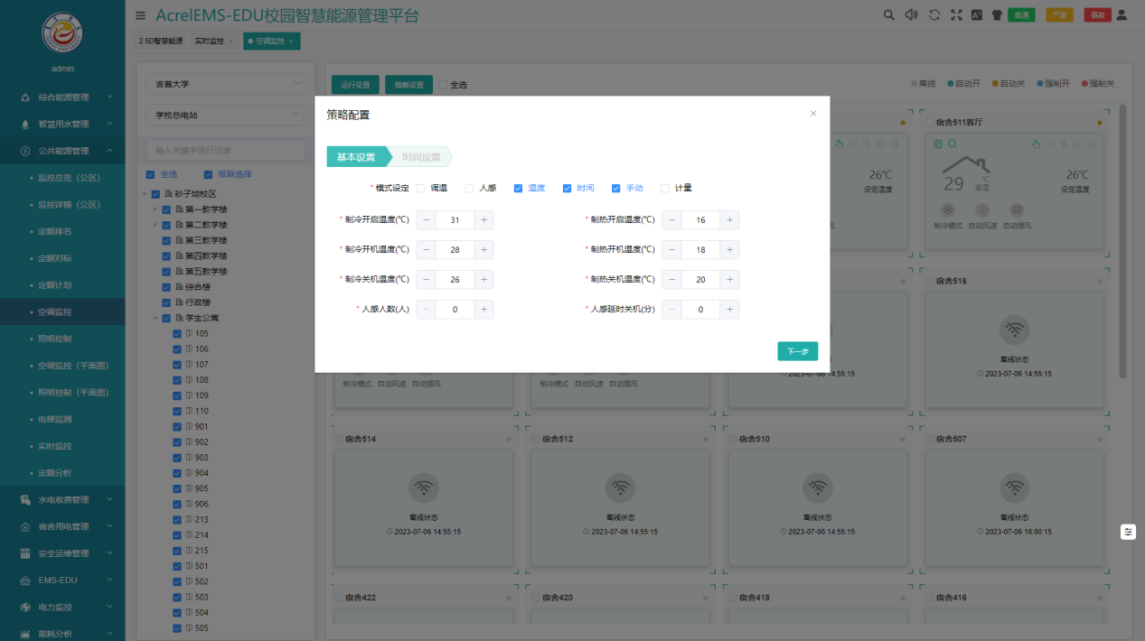Open the search magnifier in the header

click(888, 14)
